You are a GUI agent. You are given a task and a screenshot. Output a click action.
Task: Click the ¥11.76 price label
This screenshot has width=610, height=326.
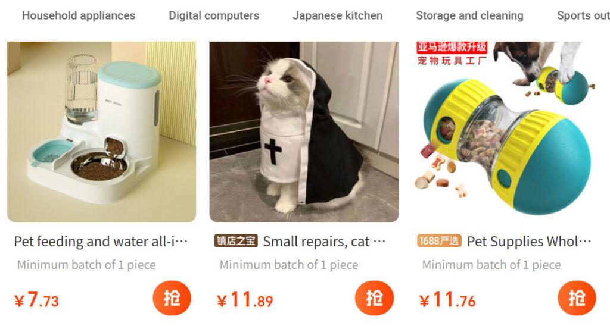tap(447, 300)
